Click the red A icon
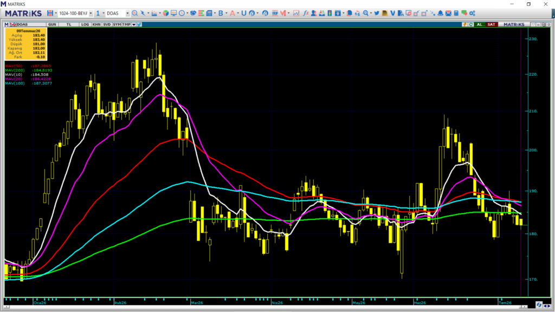Image resolution: width=555 pixels, height=312 pixels. (232, 13)
